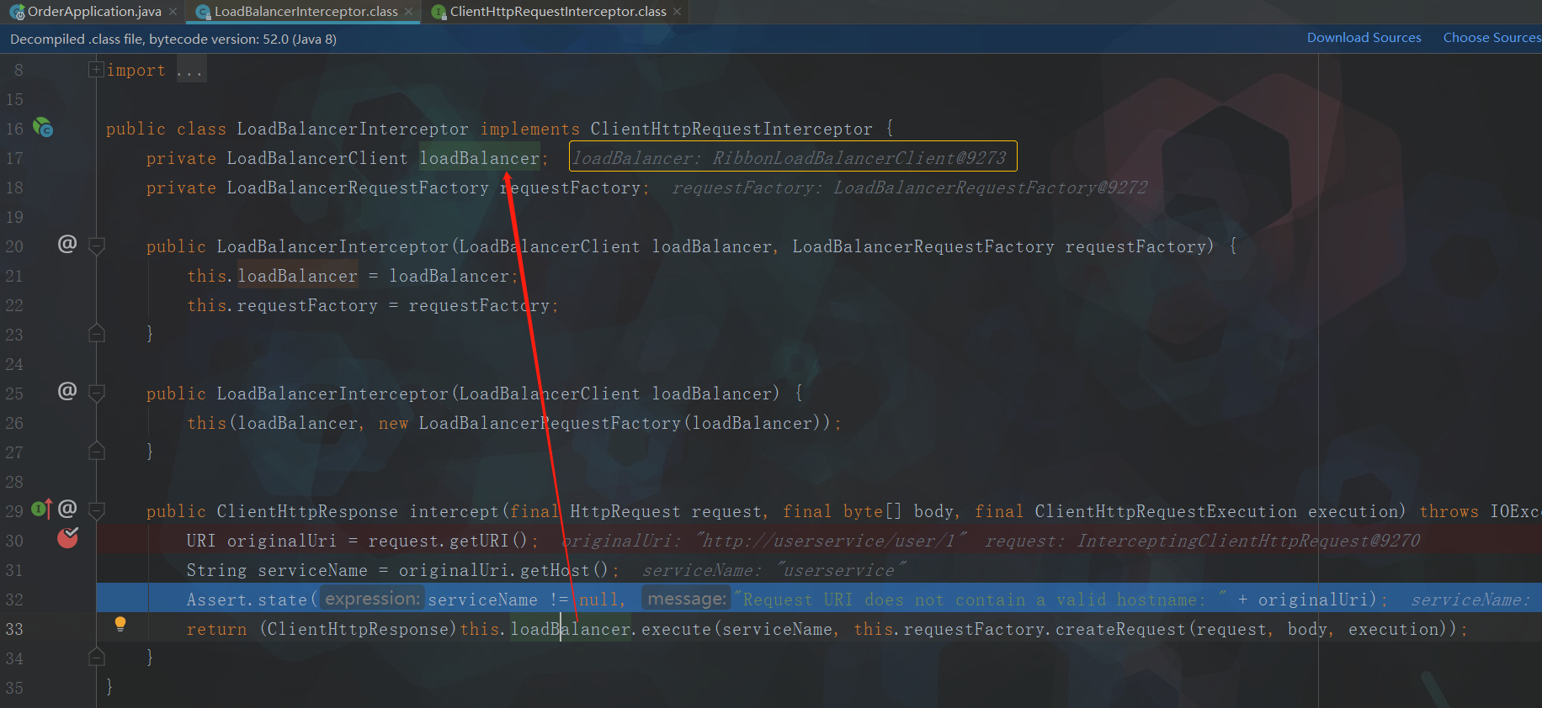The width and height of the screenshot is (1542, 708).
Task: Click the LoadBalancerClient type on line 17
Action: click(x=317, y=158)
